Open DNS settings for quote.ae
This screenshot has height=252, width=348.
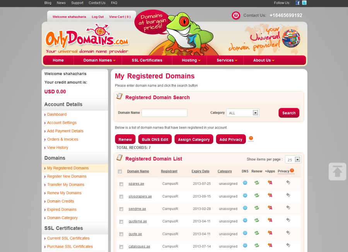tap(245, 233)
